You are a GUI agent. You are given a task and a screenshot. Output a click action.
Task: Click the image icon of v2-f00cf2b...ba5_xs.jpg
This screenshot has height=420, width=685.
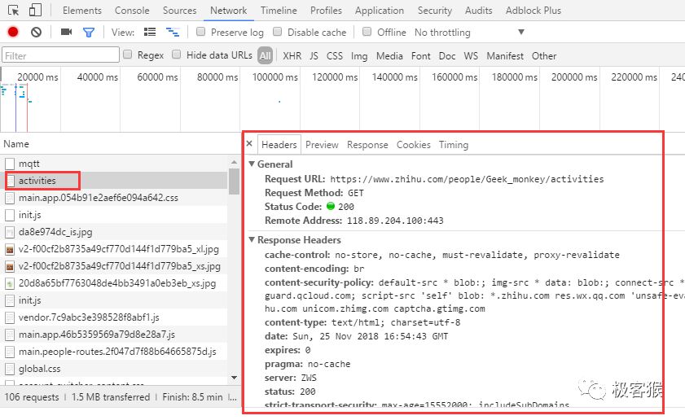click(x=10, y=266)
